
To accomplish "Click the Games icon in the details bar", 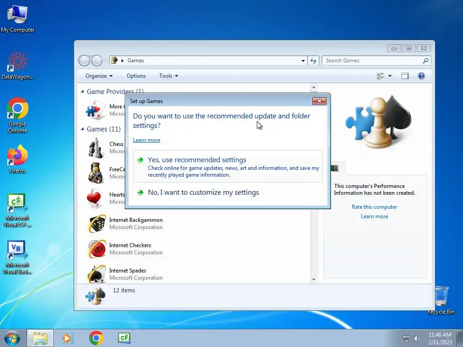I will (95, 296).
